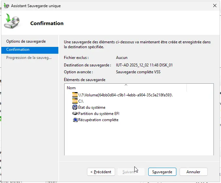
Task: Click the wizard icon in the title bar
Action: [x=6, y=6]
